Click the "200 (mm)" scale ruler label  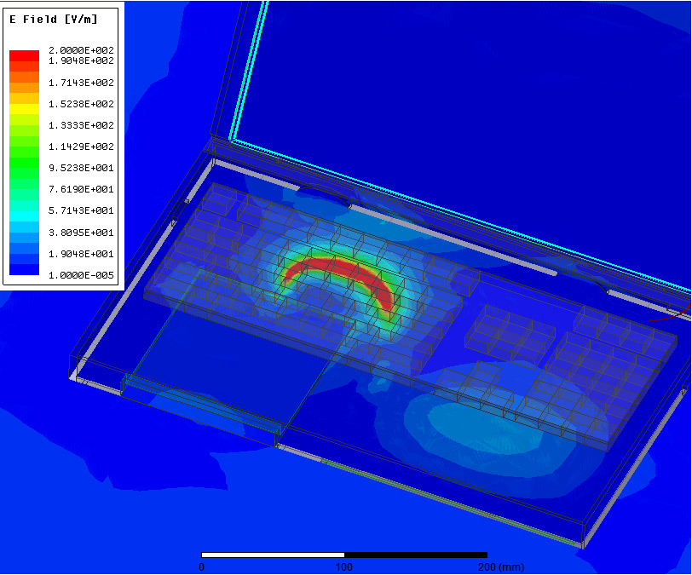[501, 566]
